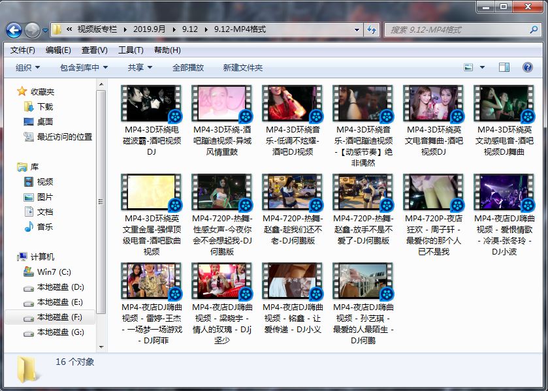The height and width of the screenshot is (391, 548).
Task: Open the 工具(T) menu
Action: pos(131,50)
